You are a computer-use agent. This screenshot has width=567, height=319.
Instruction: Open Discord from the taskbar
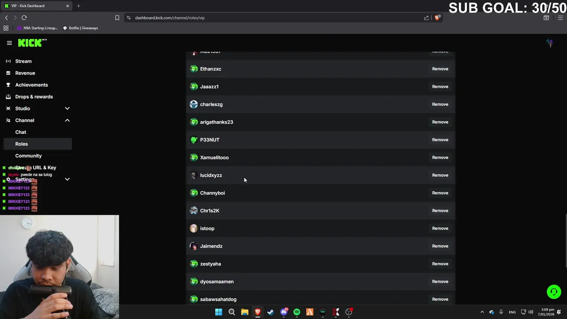tap(284, 312)
